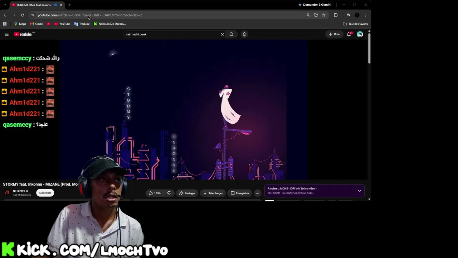
Task: Open the Gmail bookmark
Action: coord(36,24)
